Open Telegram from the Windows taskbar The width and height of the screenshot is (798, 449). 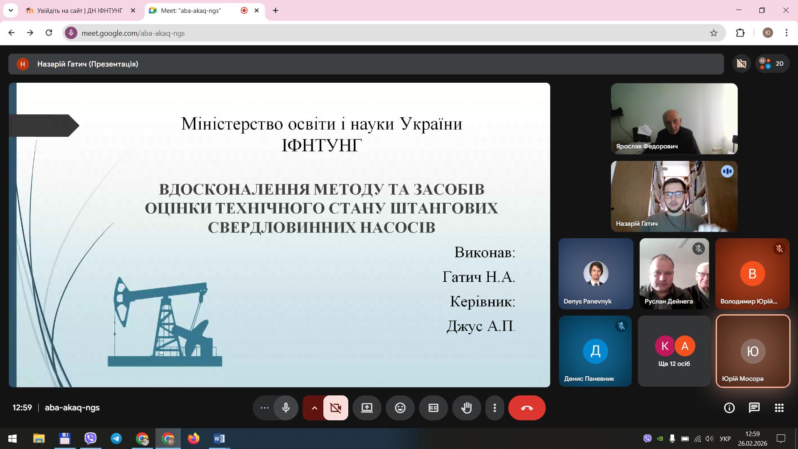pyautogui.click(x=116, y=439)
